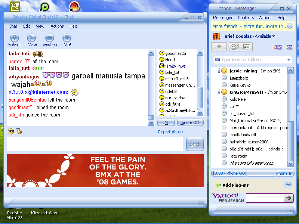Click the jervic_nining status smiley
Image resolution: width=299 pixels, height=224 pixels.
(224, 71)
